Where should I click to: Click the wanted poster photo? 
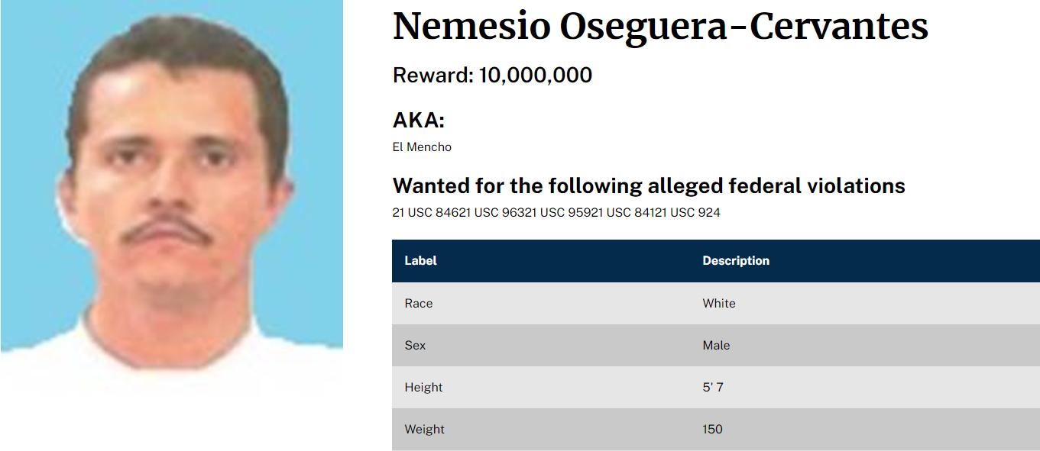tap(171, 191)
